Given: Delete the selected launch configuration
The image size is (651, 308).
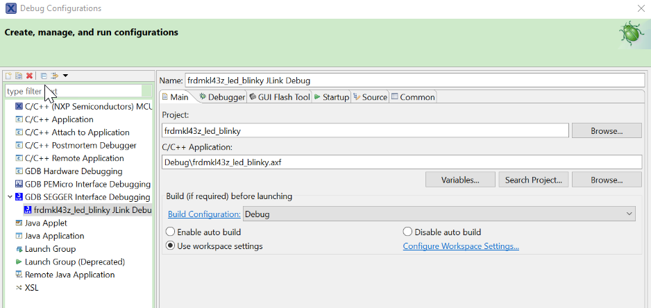Looking at the screenshot, I should pyautogui.click(x=29, y=76).
